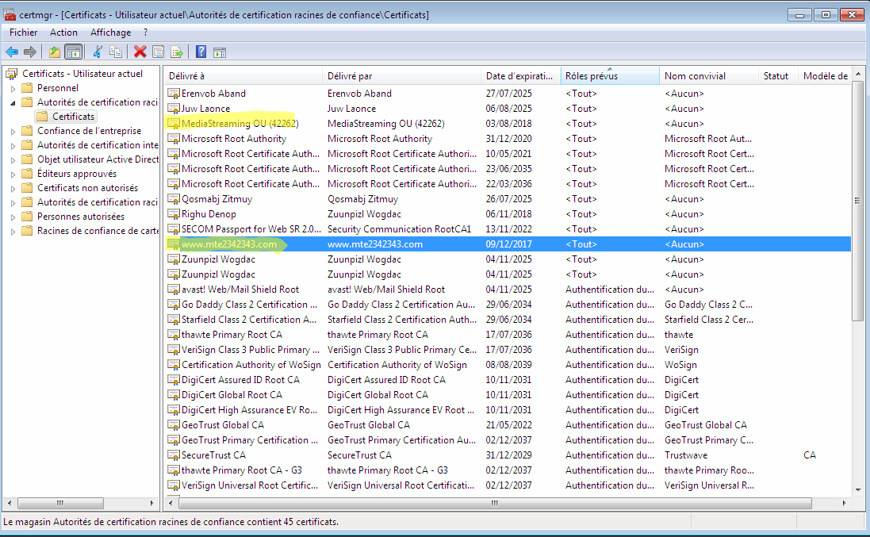Screen dimensions: 870x537
Task: Click certificate list scroll right arrow
Action: click(845, 503)
